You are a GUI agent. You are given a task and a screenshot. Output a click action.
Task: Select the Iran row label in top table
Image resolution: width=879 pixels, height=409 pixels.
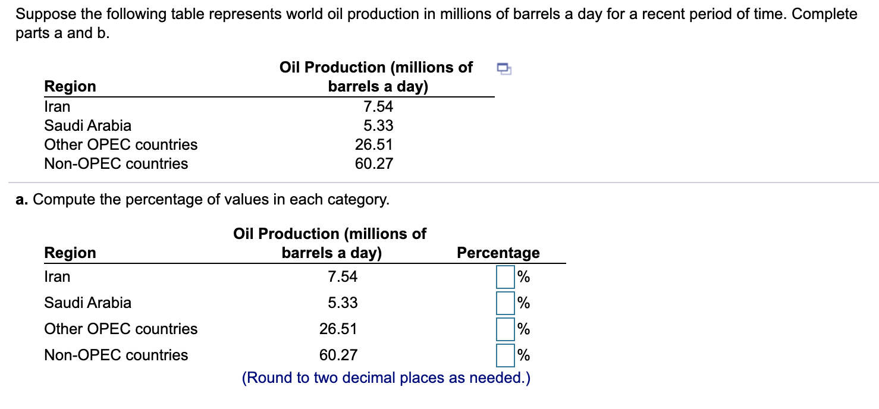click(57, 107)
